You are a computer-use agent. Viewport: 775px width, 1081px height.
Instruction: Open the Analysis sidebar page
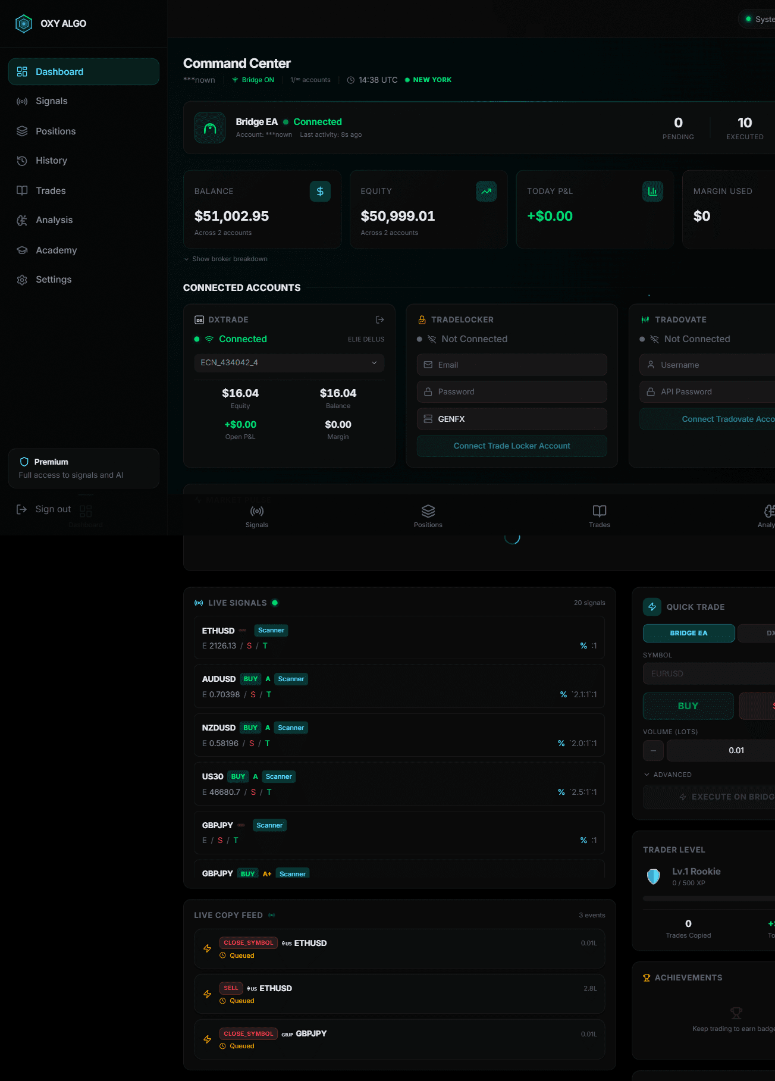(84, 220)
